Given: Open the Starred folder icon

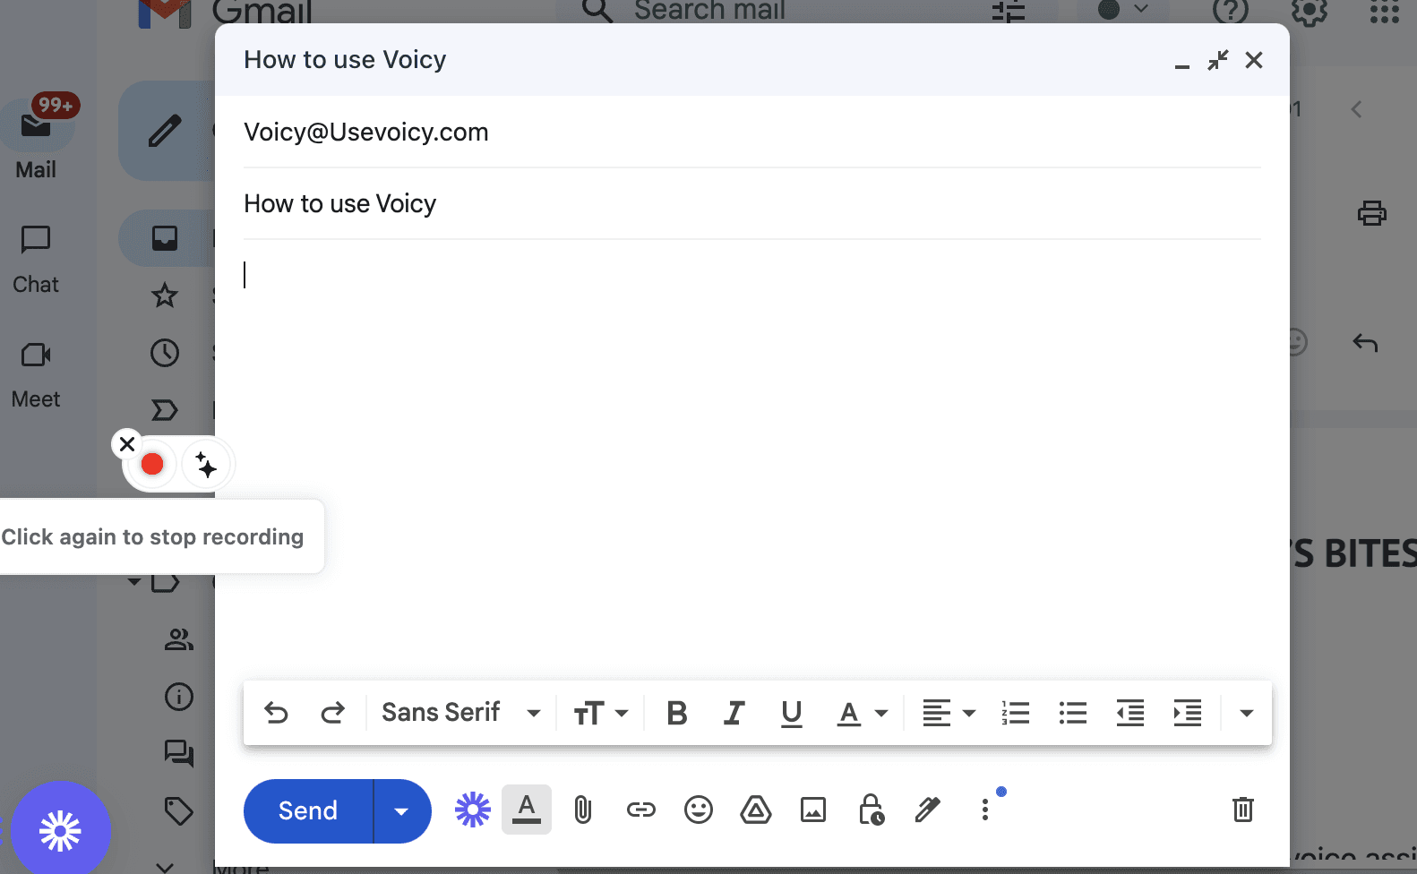Looking at the screenshot, I should point(165,296).
